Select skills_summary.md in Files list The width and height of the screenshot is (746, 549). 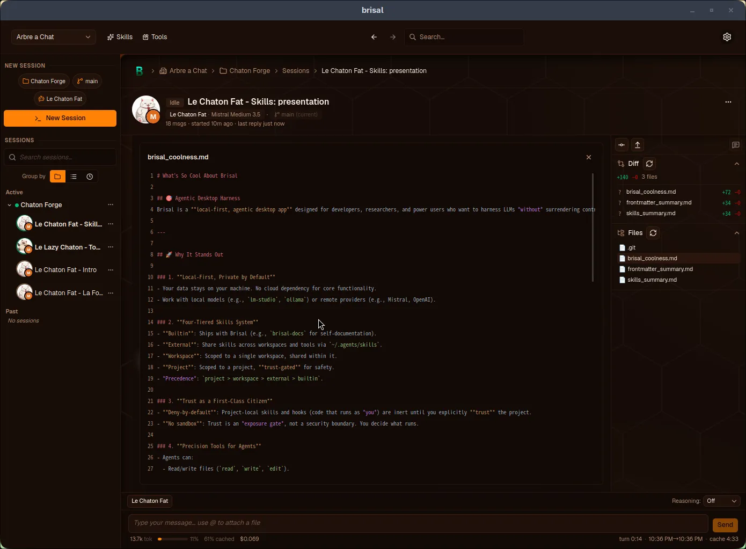click(678, 280)
